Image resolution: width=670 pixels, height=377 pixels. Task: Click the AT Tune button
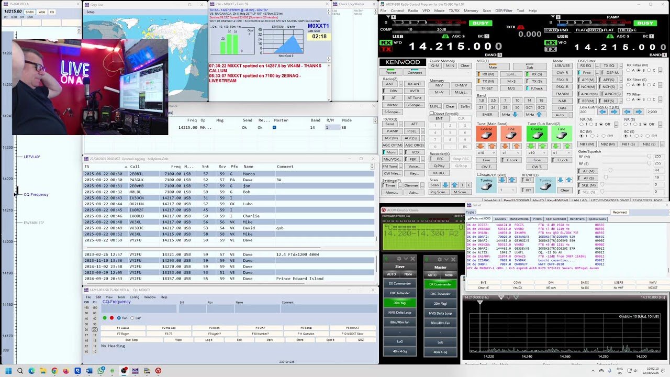(x=414, y=98)
